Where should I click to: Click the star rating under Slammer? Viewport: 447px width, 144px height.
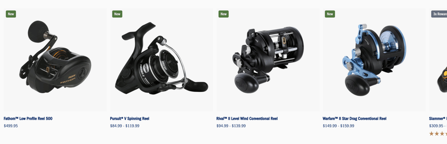coord(438,134)
